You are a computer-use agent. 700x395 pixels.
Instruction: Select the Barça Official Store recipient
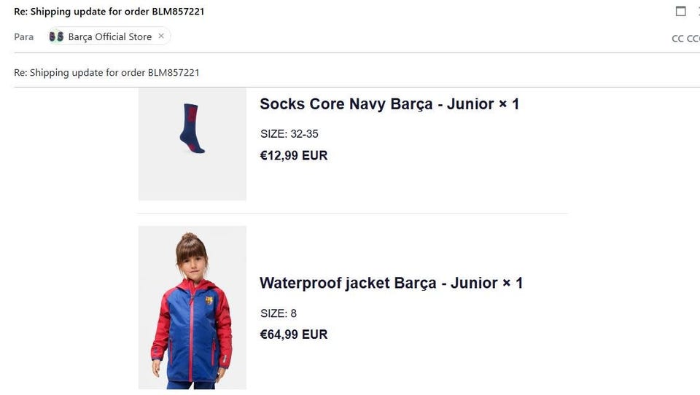(109, 36)
